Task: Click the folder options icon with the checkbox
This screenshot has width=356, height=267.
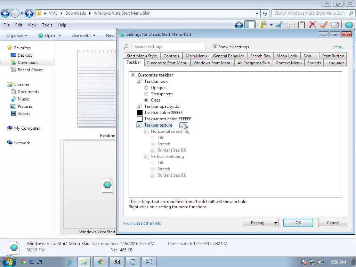Action: 264,25
